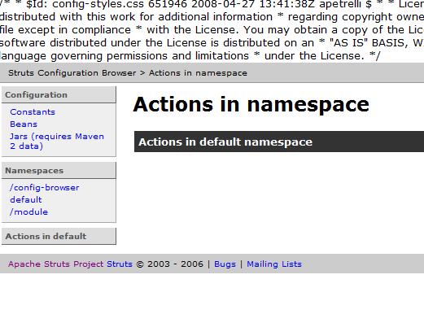Click the Actions in namespace page heading
The width and height of the screenshot is (424, 314).
point(251,104)
